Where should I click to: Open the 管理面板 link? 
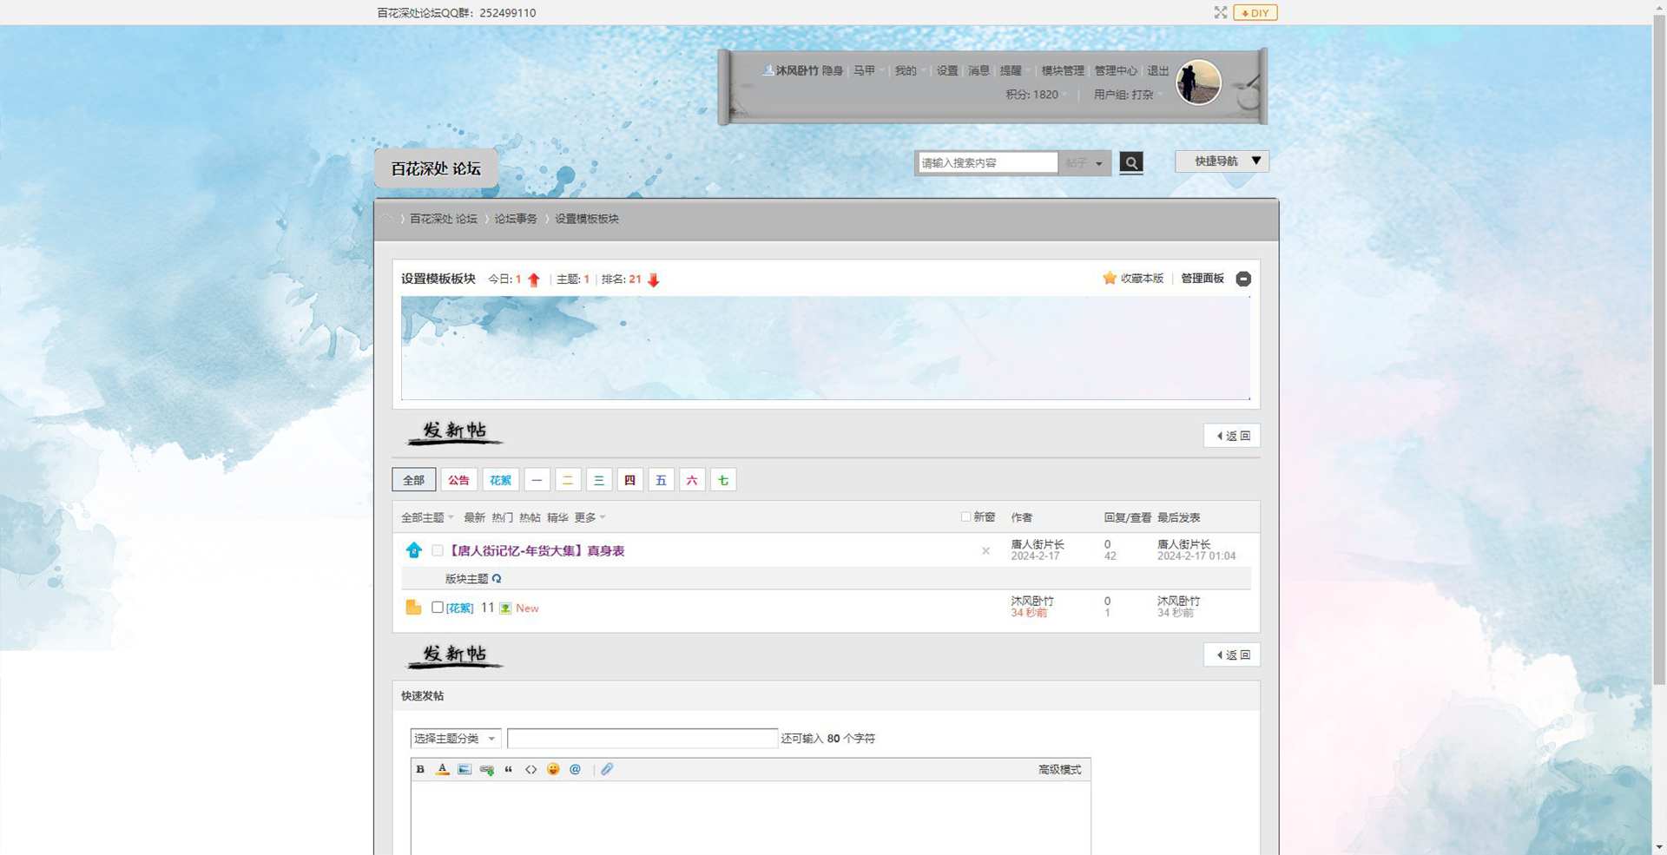click(1202, 279)
